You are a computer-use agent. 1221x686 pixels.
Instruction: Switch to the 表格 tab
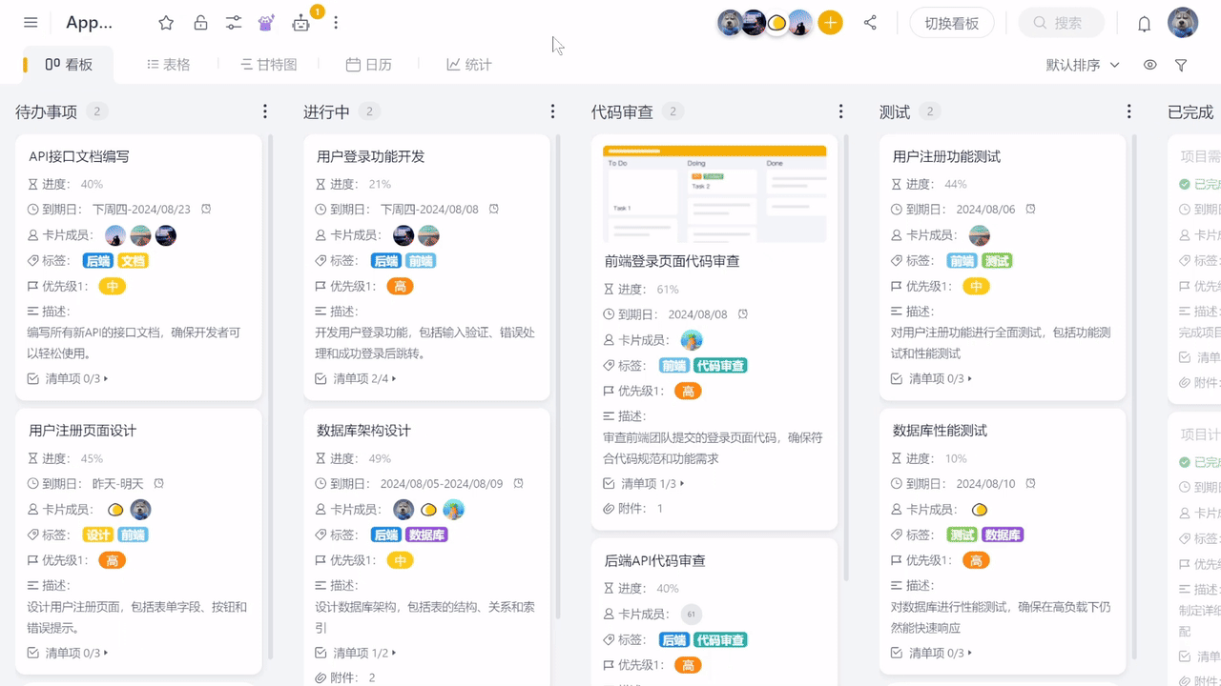coord(169,65)
